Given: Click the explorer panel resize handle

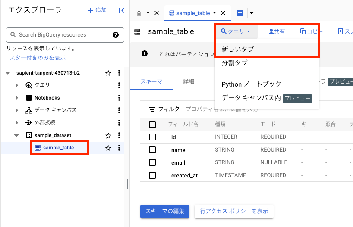Looking at the screenshot, I should [127, 184].
